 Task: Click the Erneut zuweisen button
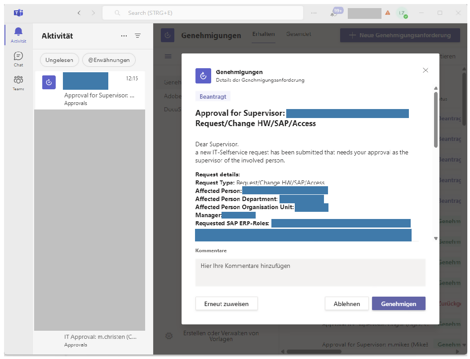click(x=226, y=304)
